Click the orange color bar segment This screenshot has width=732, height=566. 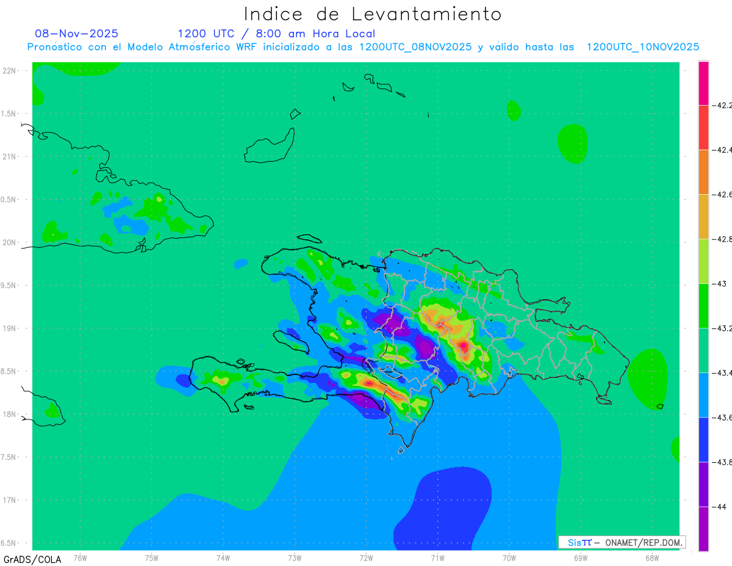click(703, 172)
